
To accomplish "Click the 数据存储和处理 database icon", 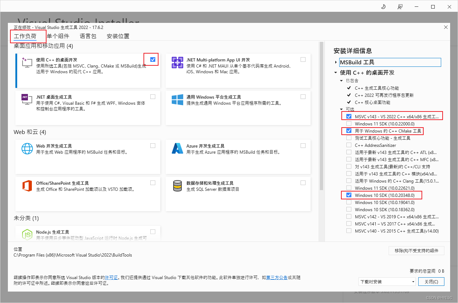I will tap(177, 185).
